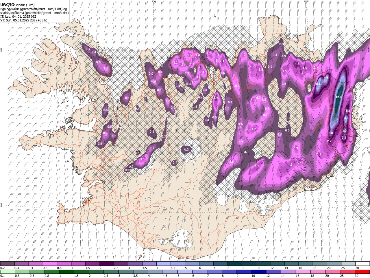Pick the lower scale's red-pink swatch at 25
Screen dimensions: 370x278
pos(347,272)
